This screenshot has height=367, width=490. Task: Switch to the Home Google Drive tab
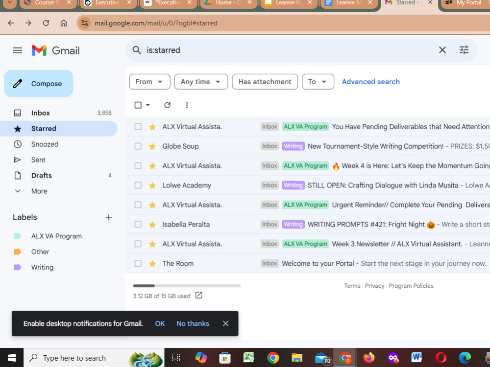click(x=228, y=3)
